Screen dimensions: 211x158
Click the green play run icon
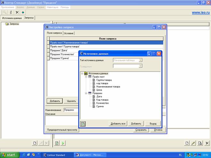point(63,143)
